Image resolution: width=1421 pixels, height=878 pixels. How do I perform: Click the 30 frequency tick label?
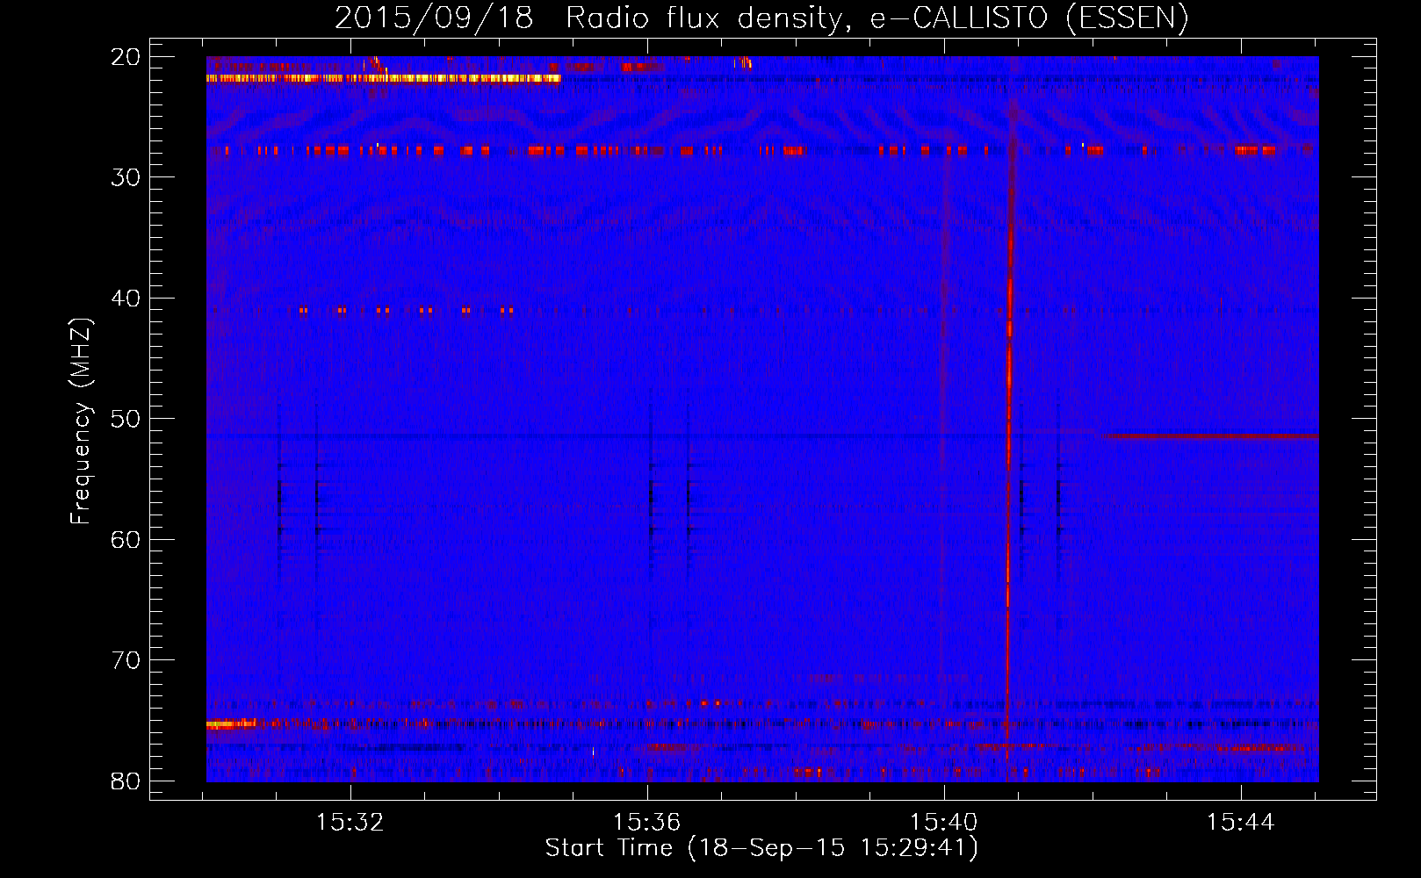[x=126, y=177]
